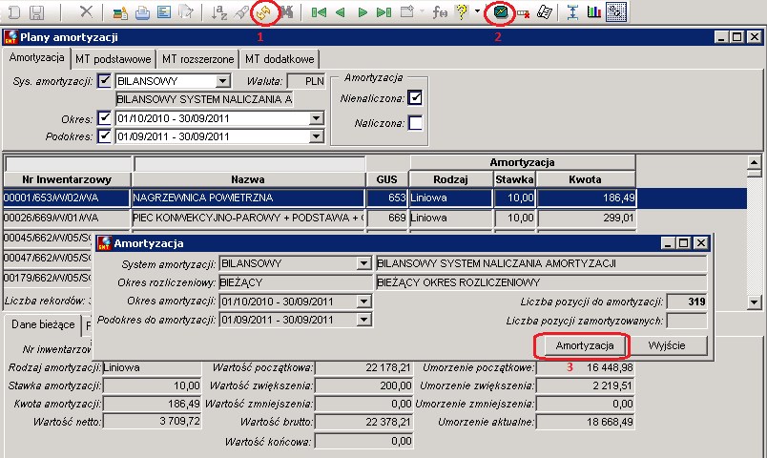The image size is (767, 458).
Task: Click the Amortyzacja button in dialog
Action: pos(585,346)
